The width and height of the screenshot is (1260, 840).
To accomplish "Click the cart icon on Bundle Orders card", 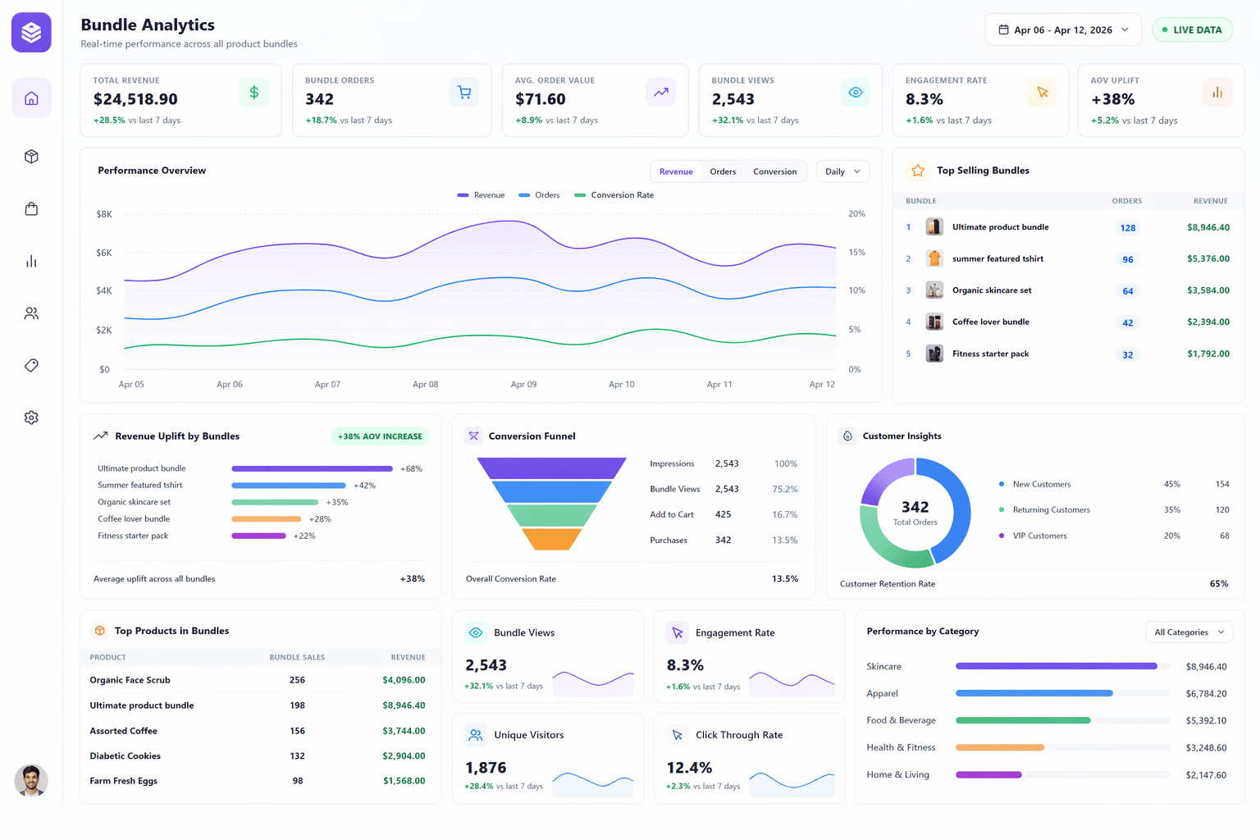I will point(464,93).
